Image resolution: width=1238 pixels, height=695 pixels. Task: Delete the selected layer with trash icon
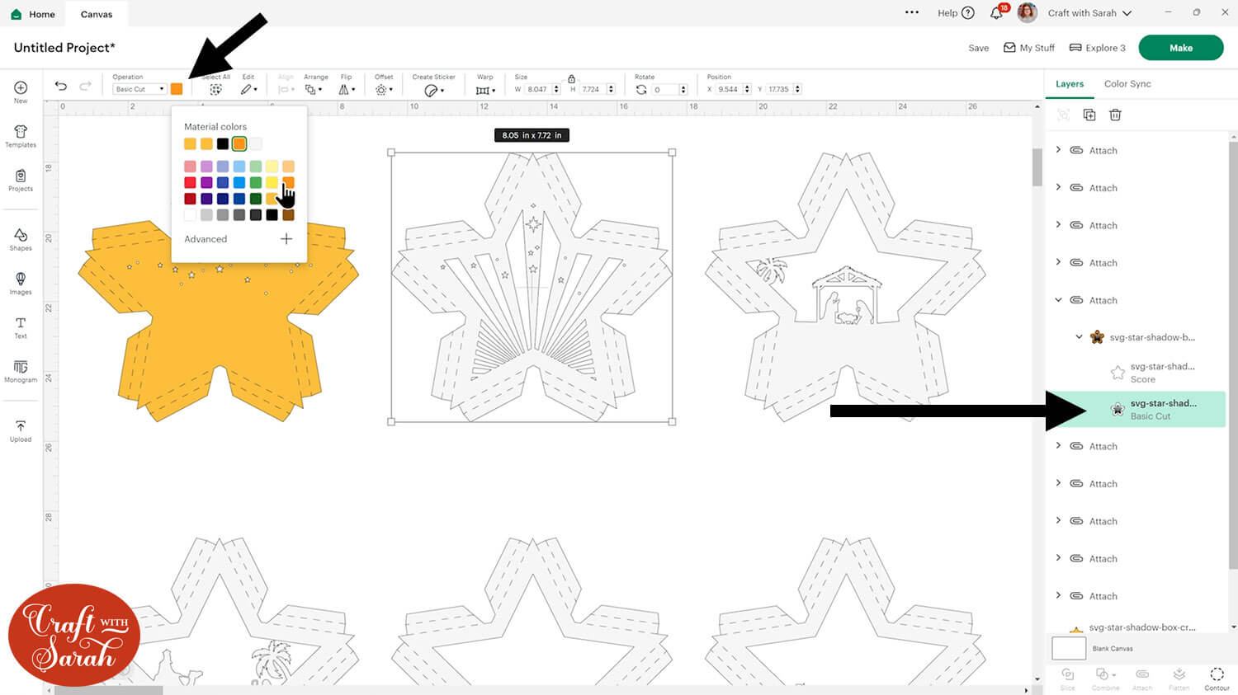[x=1115, y=115]
